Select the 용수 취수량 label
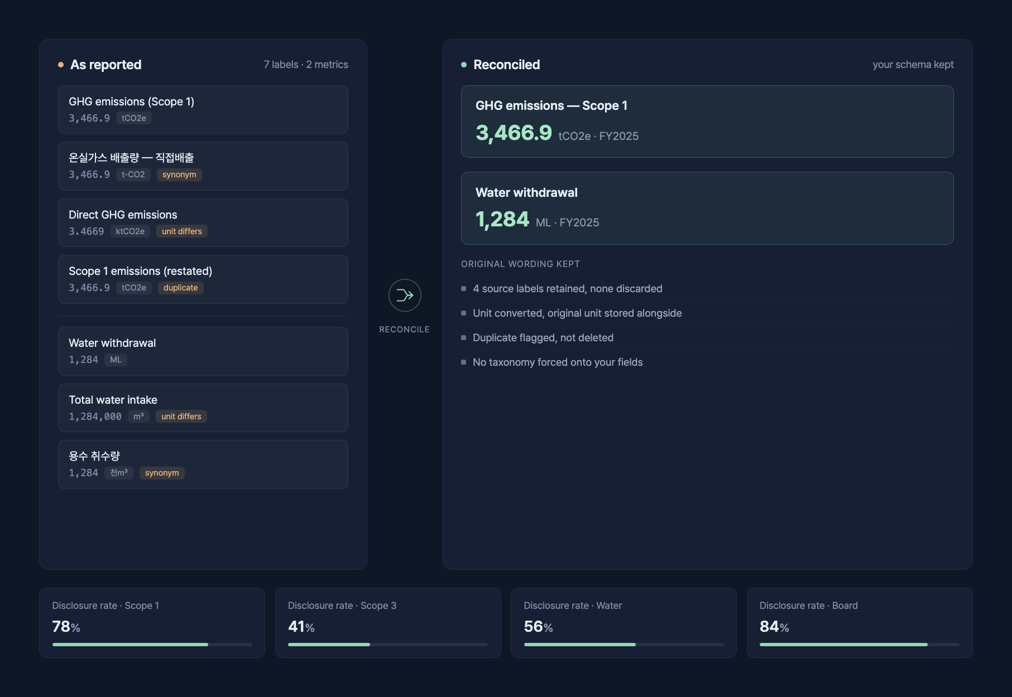Image resolution: width=1012 pixels, height=697 pixels. coord(94,456)
